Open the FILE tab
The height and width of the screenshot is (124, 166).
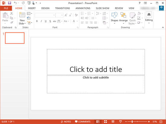pyautogui.click(x=6, y=8)
